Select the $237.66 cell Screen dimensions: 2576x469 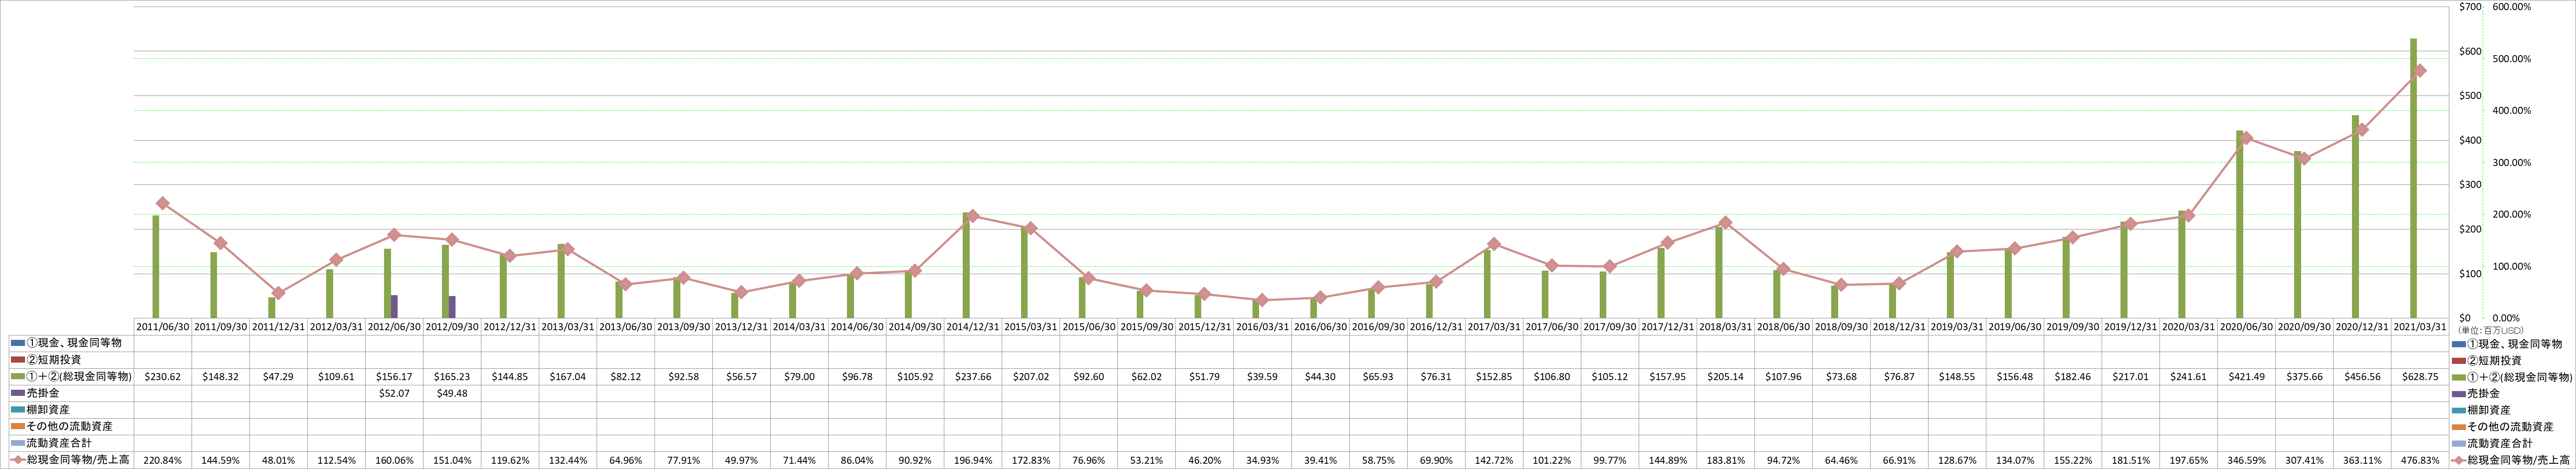[x=972, y=377]
